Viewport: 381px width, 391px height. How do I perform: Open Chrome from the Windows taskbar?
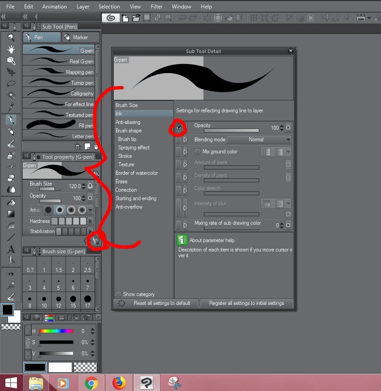coord(91,383)
